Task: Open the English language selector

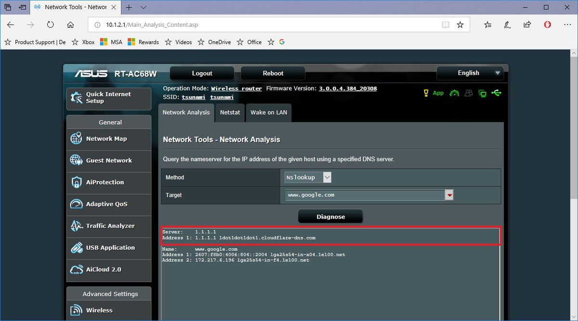Action: point(470,73)
